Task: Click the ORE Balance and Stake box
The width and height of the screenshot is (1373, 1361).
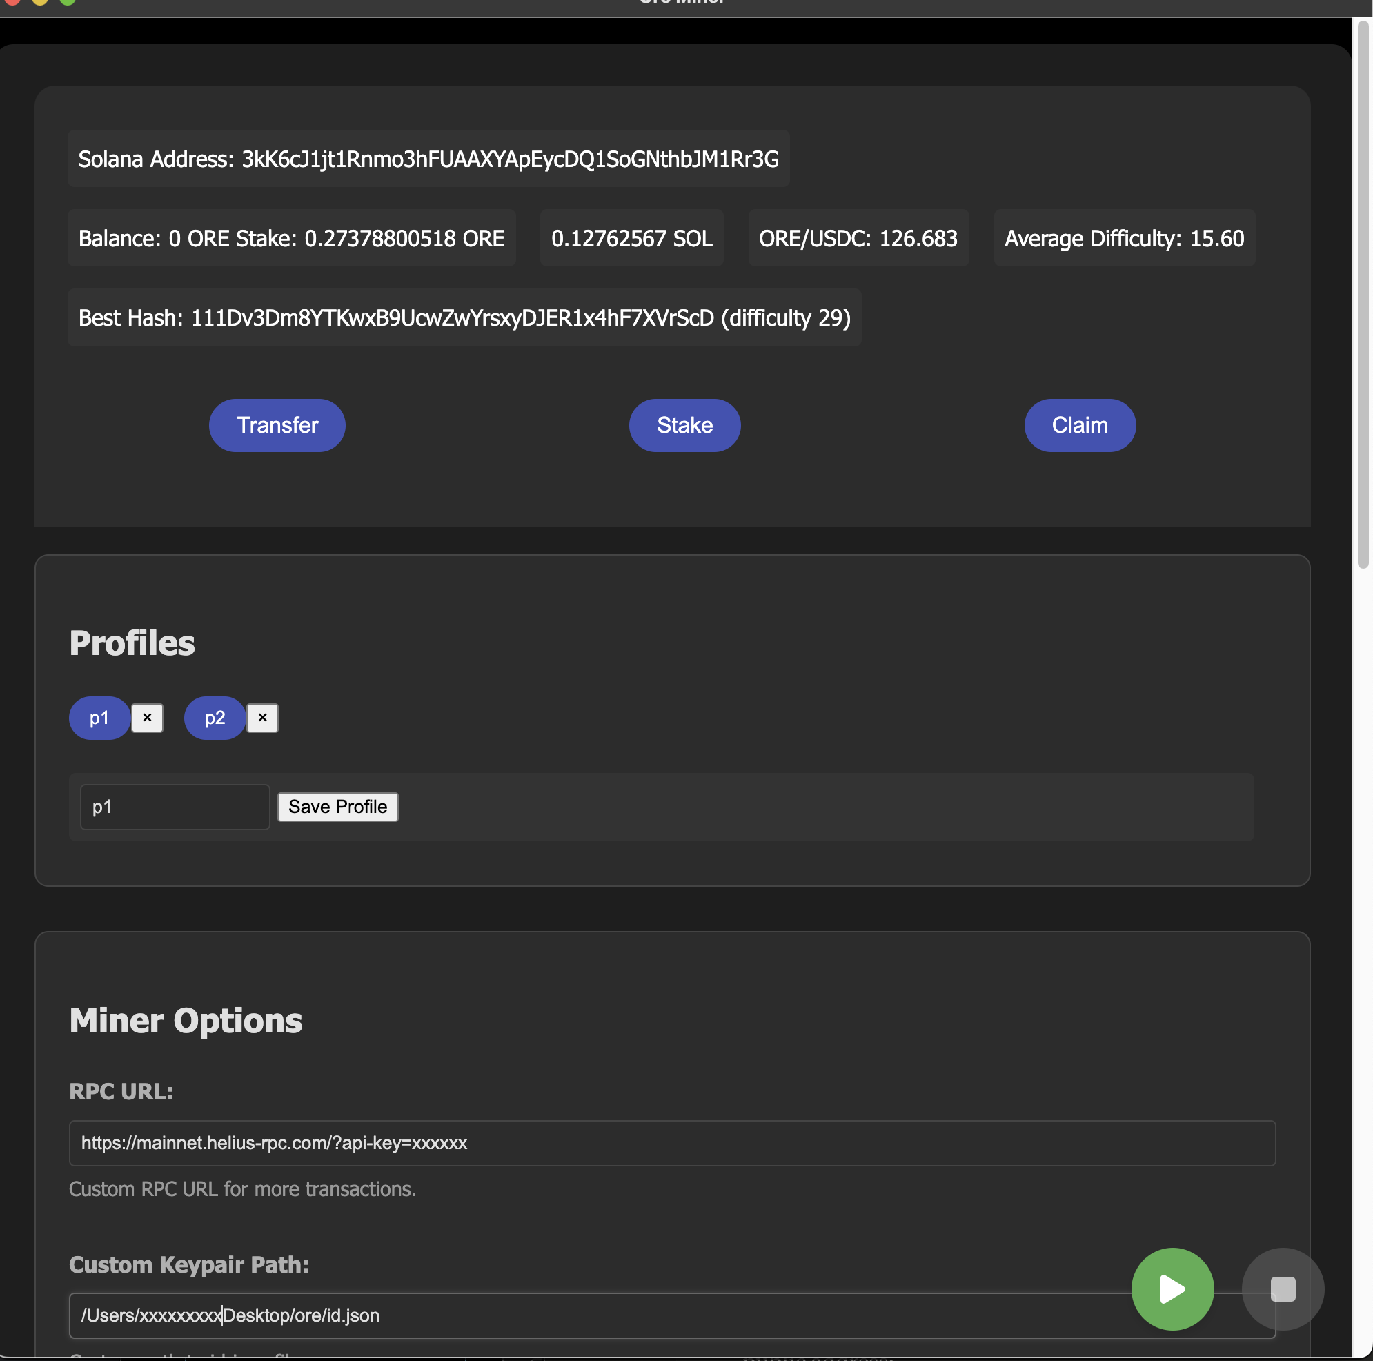Action: 291,238
